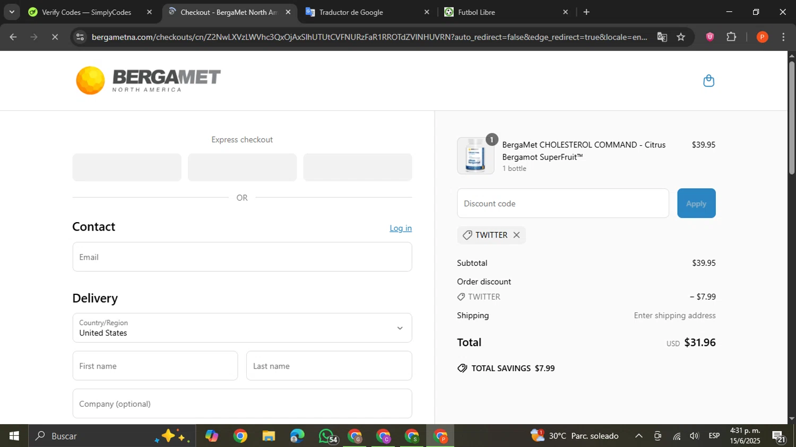Click the address bar URL
This screenshot has width=796, height=447.
coord(369,37)
